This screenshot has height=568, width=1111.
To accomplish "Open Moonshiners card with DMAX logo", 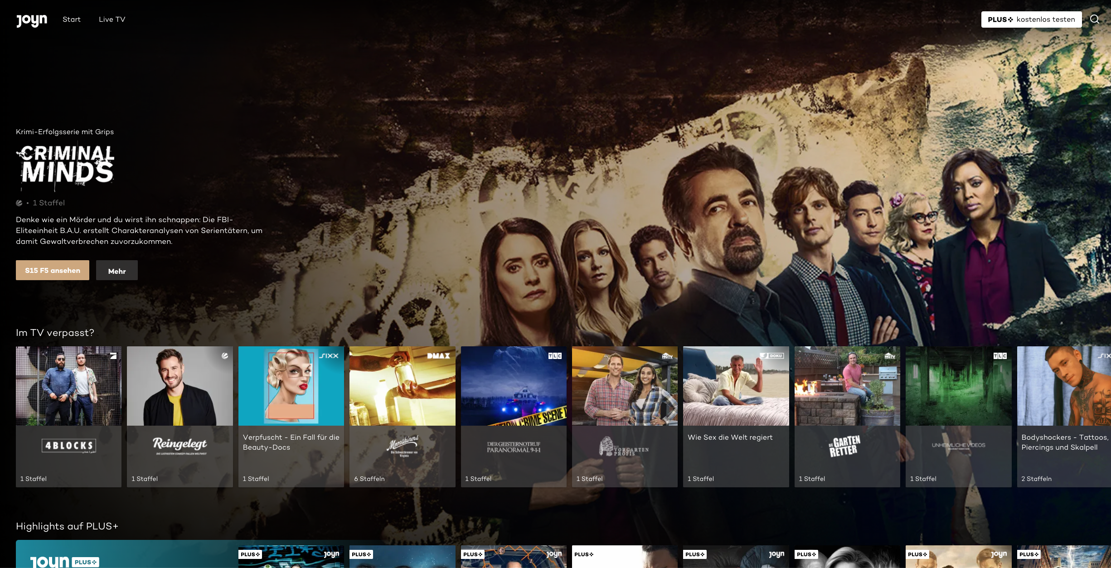I will pyautogui.click(x=403, y=417).
